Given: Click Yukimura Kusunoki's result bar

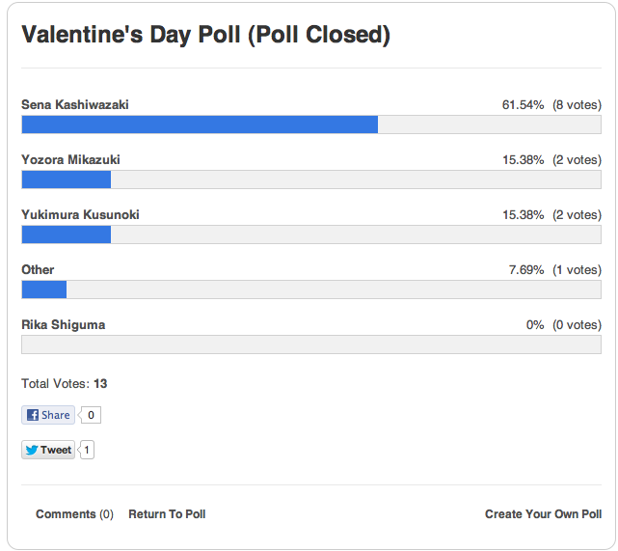Looking at the screenshot, I should 67,234.
